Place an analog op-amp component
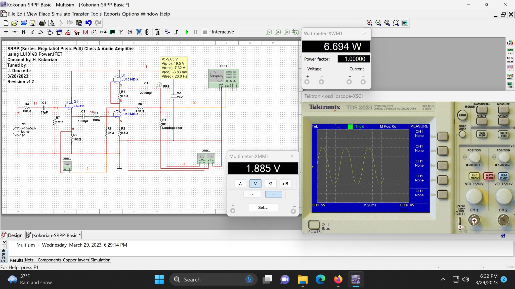 (x=41, y=32)
